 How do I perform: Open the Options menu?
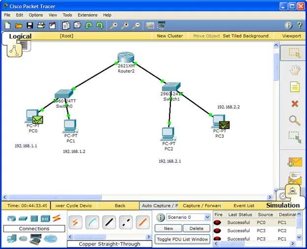point(36,15)
